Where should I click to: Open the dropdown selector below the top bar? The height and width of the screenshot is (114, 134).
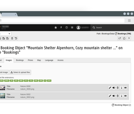pyautogui.click(x=6, y=34)
